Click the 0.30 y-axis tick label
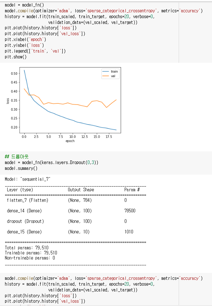Screen dimensions: 212x306 click(x=14, y=110)
